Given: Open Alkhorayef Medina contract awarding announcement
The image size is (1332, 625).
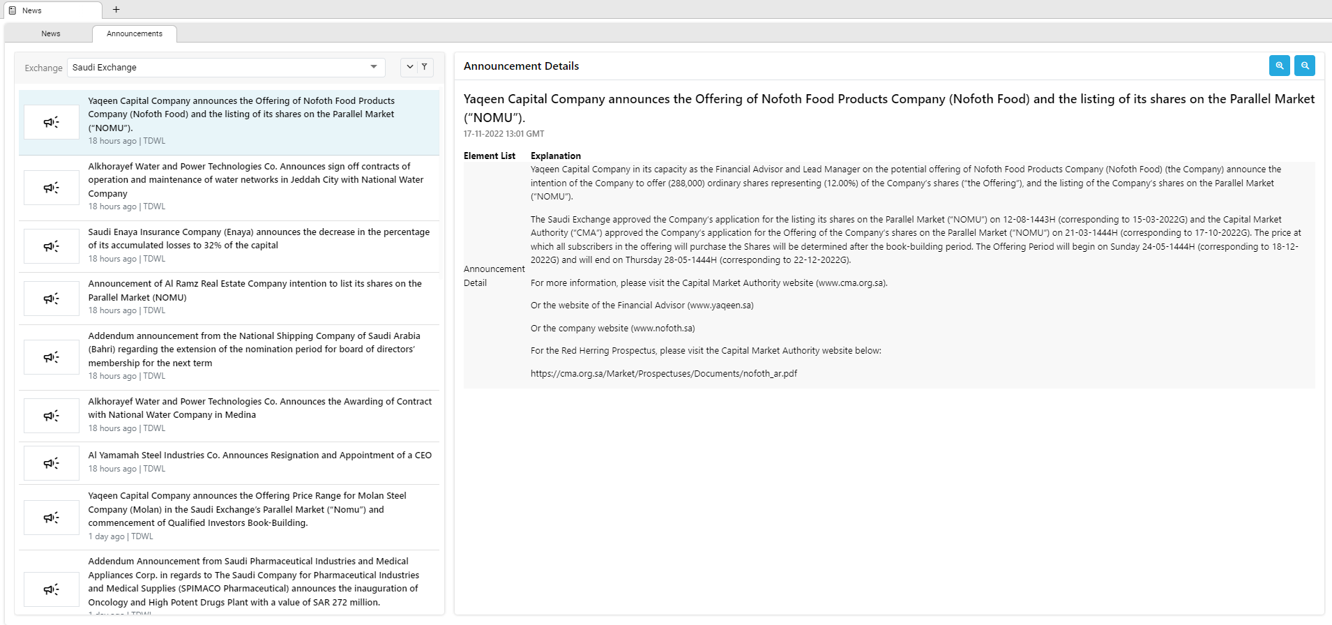Looking at the screenshot, I should (x=229, y=416).
